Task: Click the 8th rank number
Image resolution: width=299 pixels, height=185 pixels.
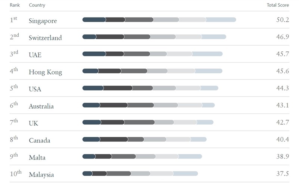Action: tap(14, 139)
